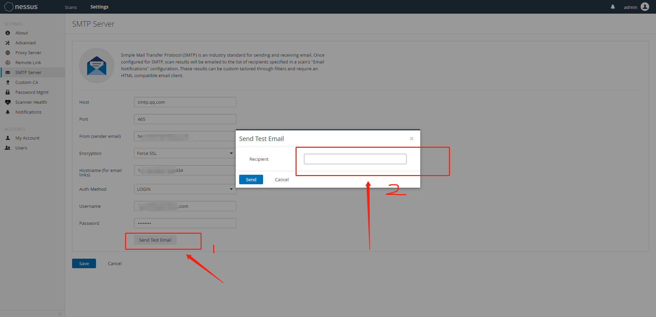The height and width of the screenshot is (317, 656).
Task: Click the From sender email field
Action: point(185,136)
